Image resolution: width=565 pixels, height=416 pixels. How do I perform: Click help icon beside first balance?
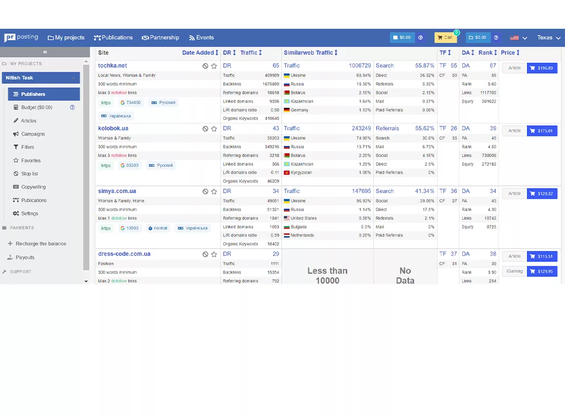click(x=421, y=37)
